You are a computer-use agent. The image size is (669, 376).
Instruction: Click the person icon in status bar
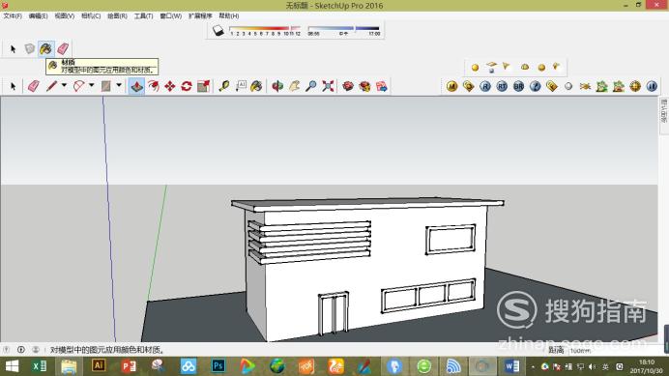click(x=36, y=350)
